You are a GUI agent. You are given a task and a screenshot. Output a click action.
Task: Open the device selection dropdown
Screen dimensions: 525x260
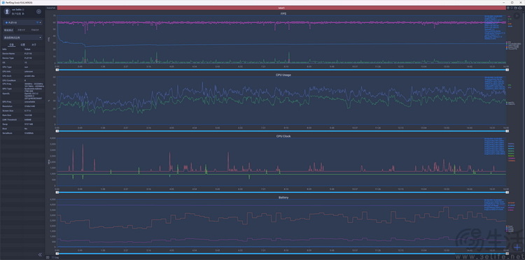(22, 22)
